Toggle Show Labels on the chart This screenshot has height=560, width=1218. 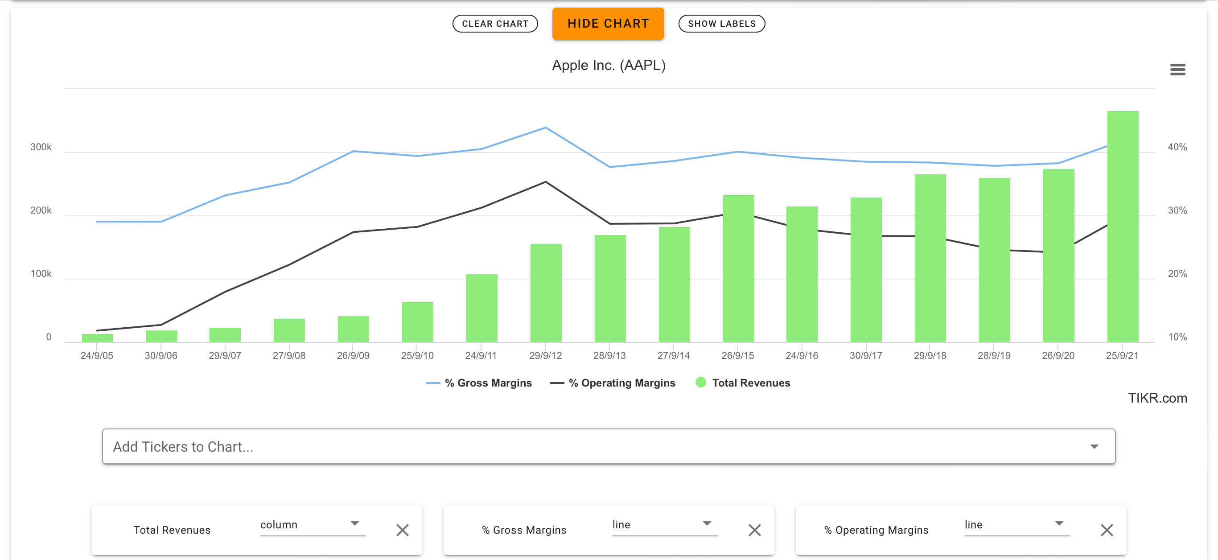721,24
